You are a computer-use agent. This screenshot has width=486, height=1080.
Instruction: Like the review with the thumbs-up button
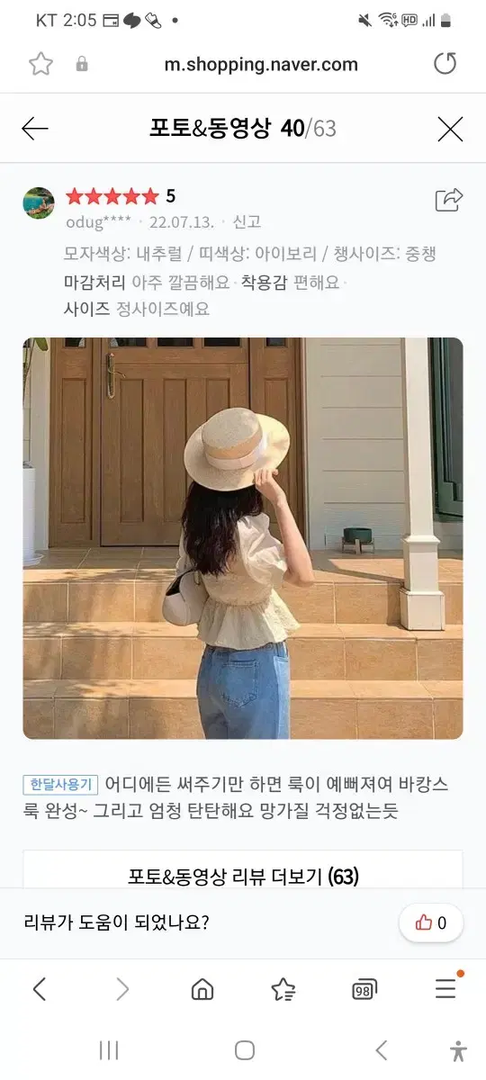pyautogui.click(x=431, y=922)
